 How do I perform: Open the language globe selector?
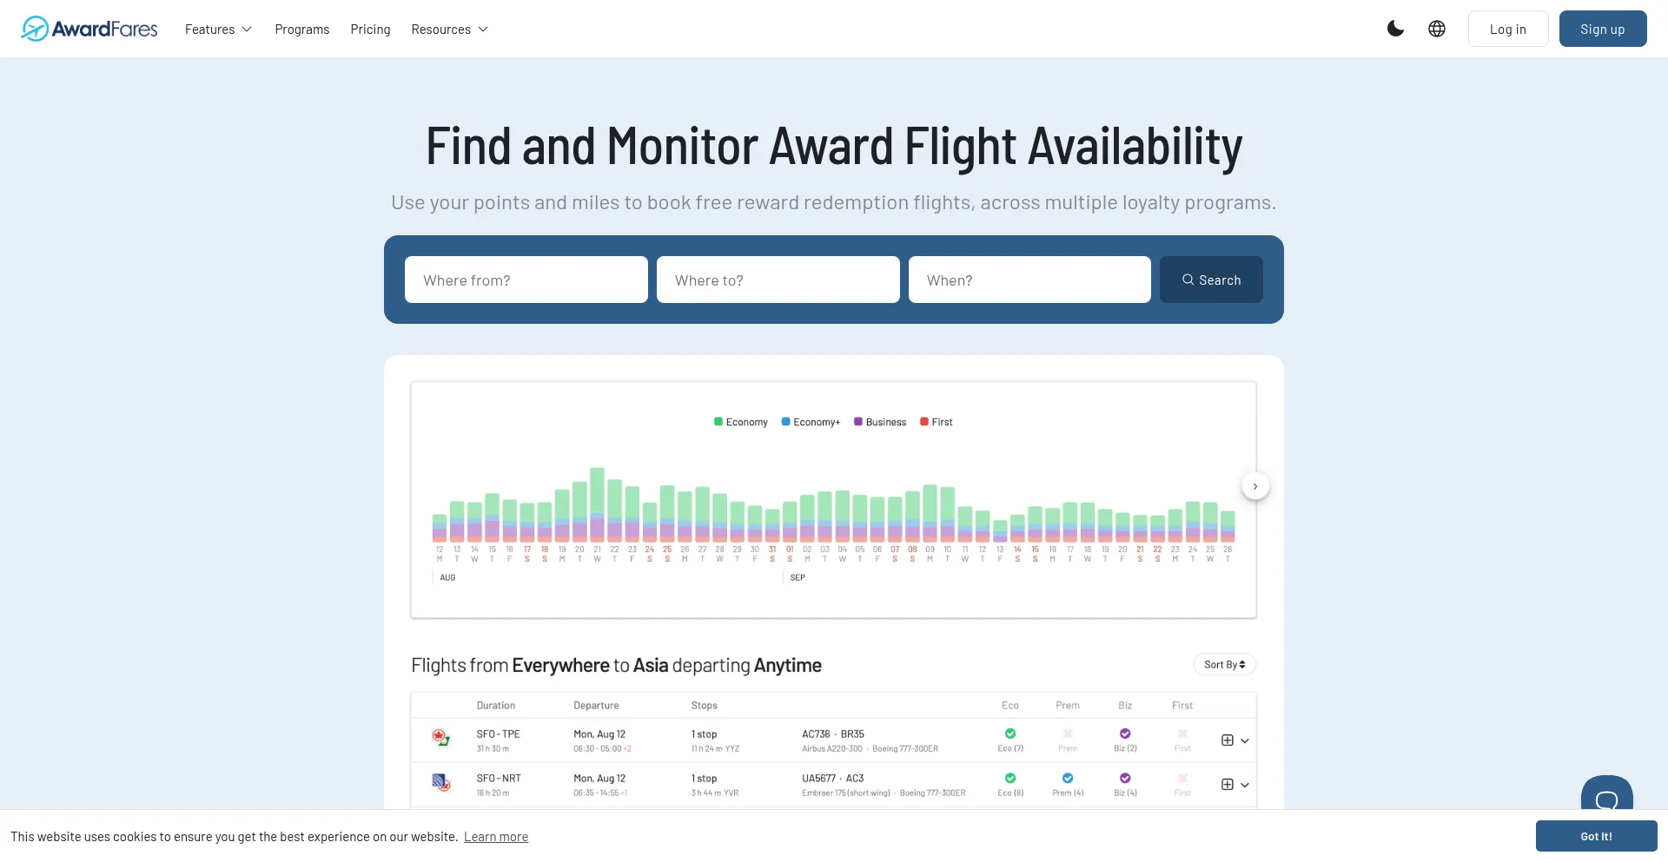[x=1437, y=29]
